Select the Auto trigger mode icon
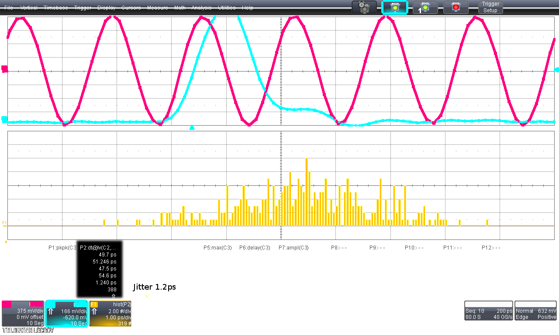559x335 pixels. pos(364,7)
